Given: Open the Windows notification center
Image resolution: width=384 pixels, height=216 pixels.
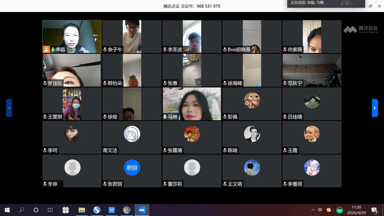Looking at the screenshot, I should click(x=374, y=210).
